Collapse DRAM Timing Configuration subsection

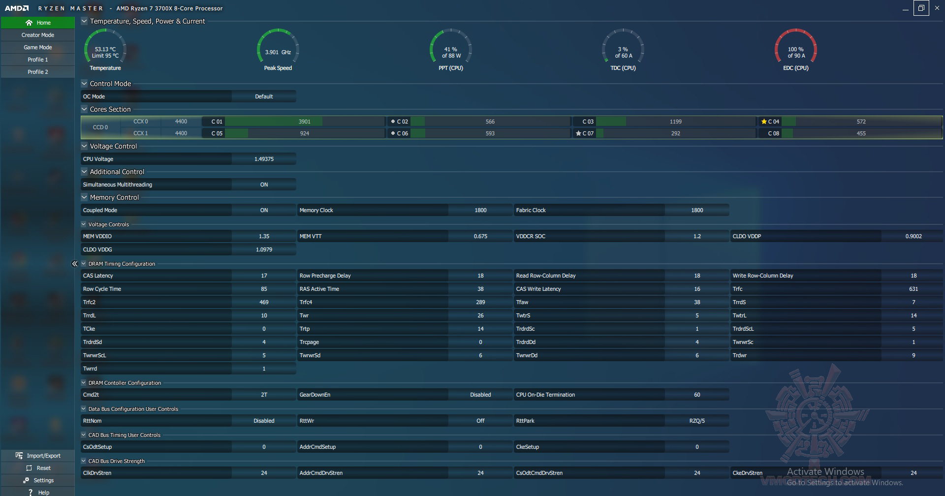coord(84,264)
